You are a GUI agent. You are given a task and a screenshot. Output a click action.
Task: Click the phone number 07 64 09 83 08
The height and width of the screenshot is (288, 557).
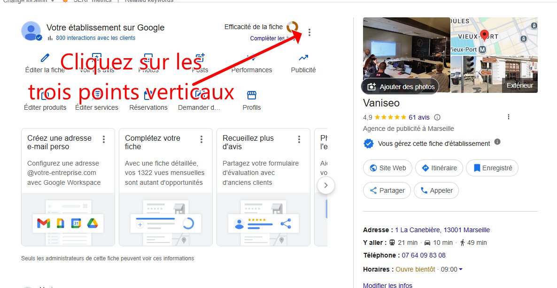pyautogui.click(x=424, y=255)
